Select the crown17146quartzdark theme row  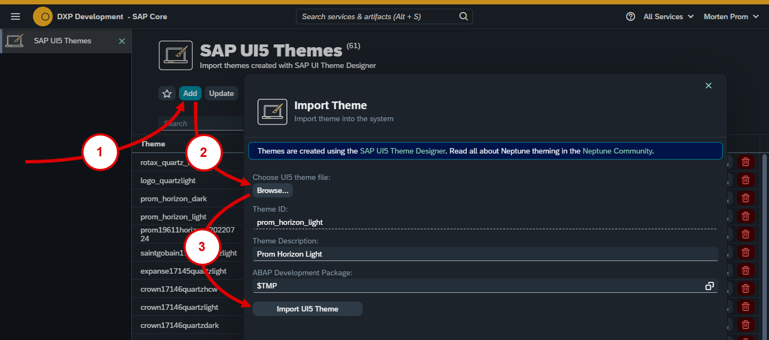pyautogui.click(x=180, y=325)
